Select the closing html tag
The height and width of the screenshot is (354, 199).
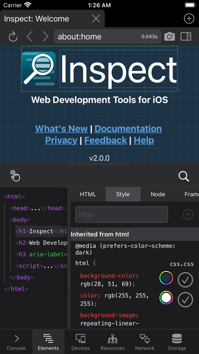pyautogui.click(x=16, y=289)
